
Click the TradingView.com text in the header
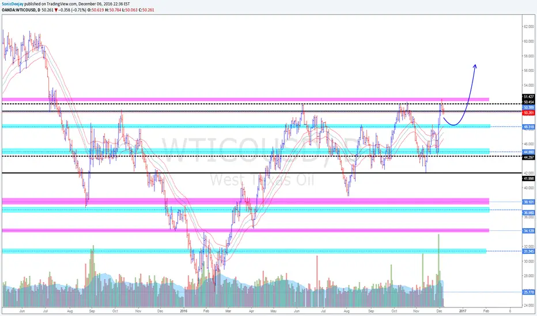(61, 4)
